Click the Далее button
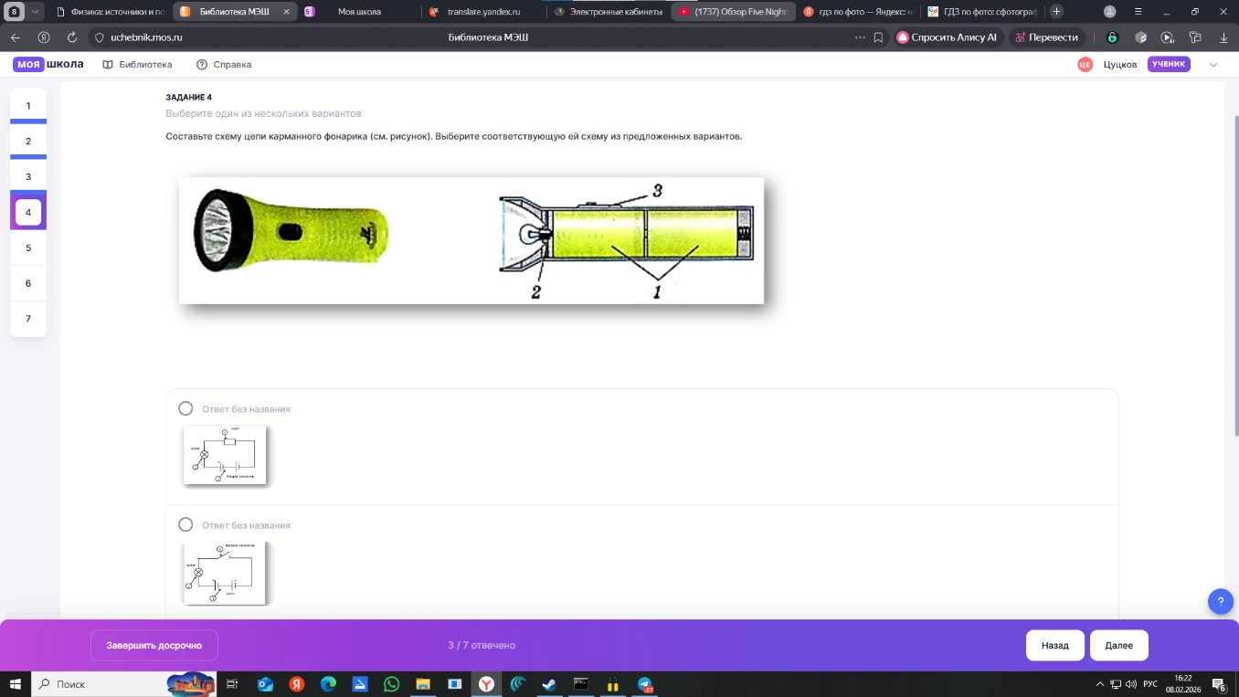Screen dimensions: 1239x697 click(x=1118, y=645)
